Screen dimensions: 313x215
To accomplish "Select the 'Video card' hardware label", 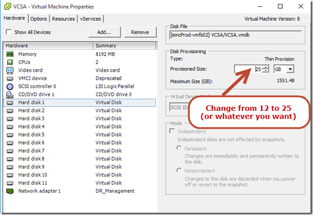I will tap(30, 70).
